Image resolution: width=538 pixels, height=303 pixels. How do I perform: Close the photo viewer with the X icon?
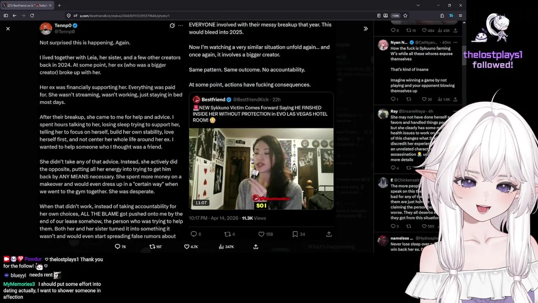click(8, 29)
